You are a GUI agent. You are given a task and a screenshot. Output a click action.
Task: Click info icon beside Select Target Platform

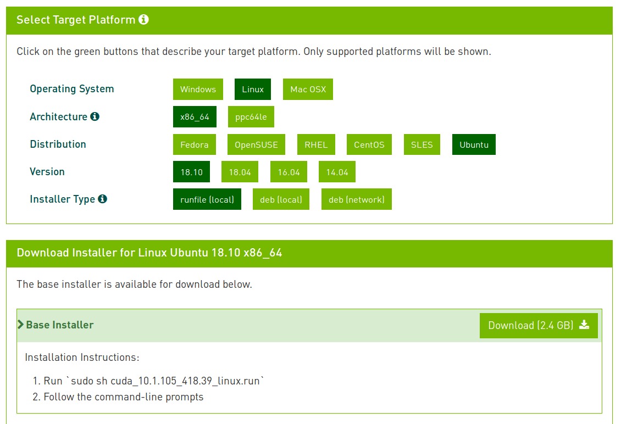tap(144, 20)
